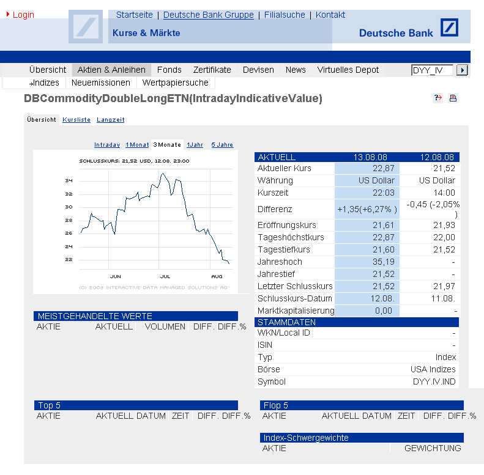Image resolution: width=484 pixels, height=475 pixels.
Task: Click the Deutsche Bank logo square
Action: 449,28
